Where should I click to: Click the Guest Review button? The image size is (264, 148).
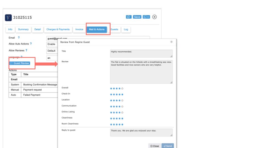pyautogui.click(x=20, y=63)
